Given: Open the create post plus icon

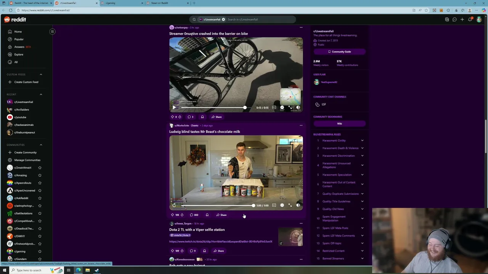Looking at the screenshot, I should click(462, 19).
